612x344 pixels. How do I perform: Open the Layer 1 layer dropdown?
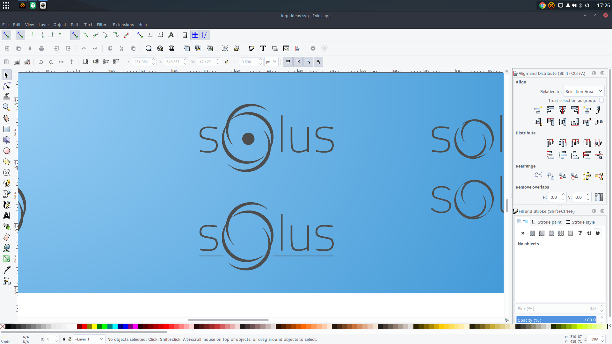click(x=89, y=339)
